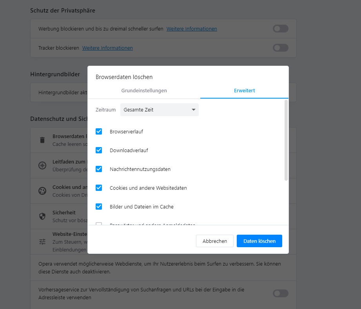Click the dialog's vertical scrollbar
The height and width of the screenshot is (309, 361).
pos(286,141)
